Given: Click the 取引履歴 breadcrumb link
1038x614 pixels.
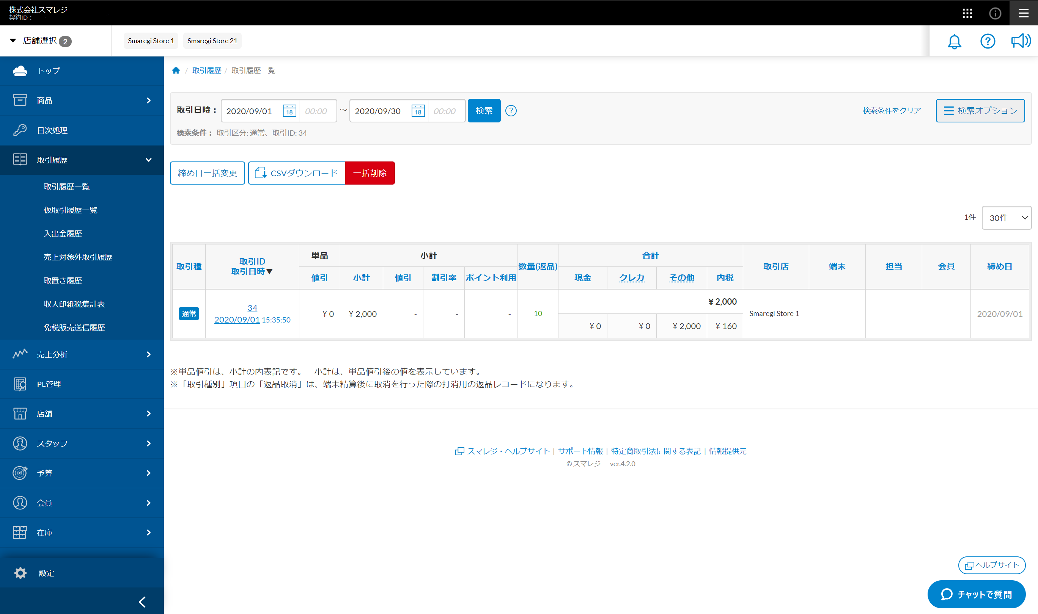Looking at the screenshot, I should pyautogui.click(x=207, y=70).
